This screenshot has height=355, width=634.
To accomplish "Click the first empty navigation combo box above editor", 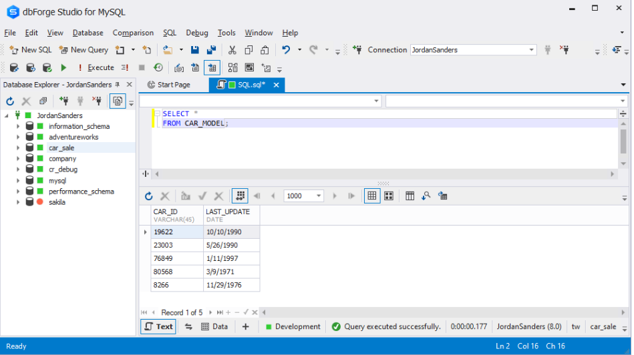I will coord(261,101).
